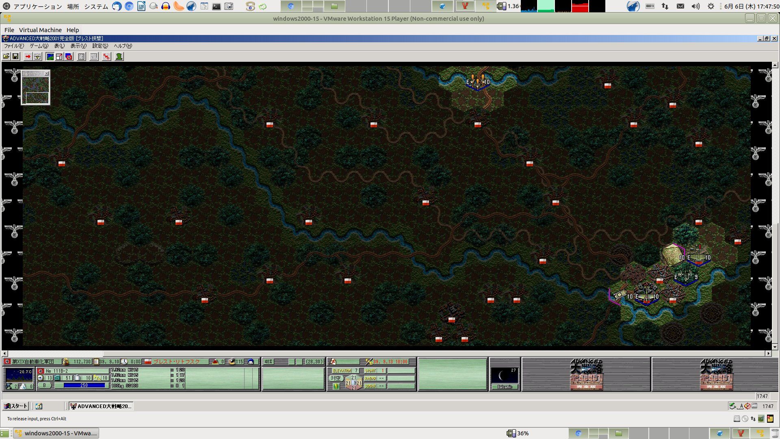Open VMware Virtual Machine menu

click(x=40, y=30)
